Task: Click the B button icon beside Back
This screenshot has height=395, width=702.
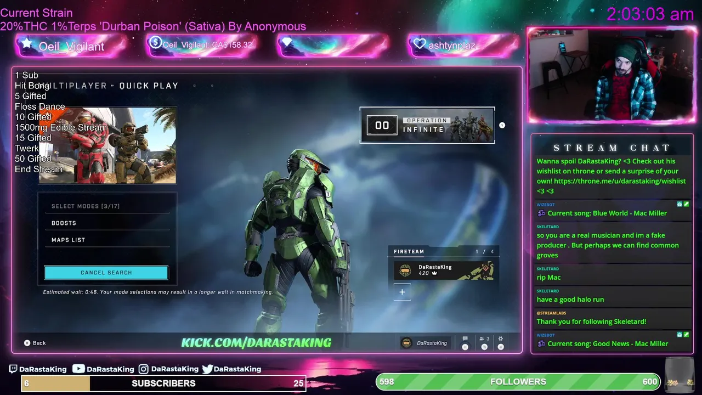Action: [x=27, y=343]
